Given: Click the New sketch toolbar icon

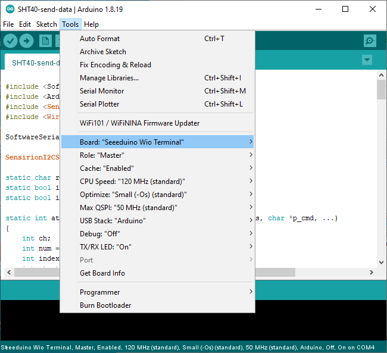Looking at the screenshot, I should click(x=45, y=40).
